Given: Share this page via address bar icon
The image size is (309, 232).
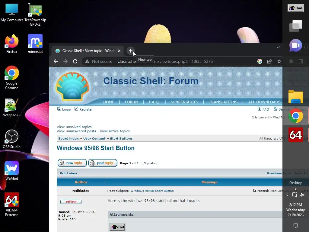Looking at the screenshot, I should click(x=269, y=61).
